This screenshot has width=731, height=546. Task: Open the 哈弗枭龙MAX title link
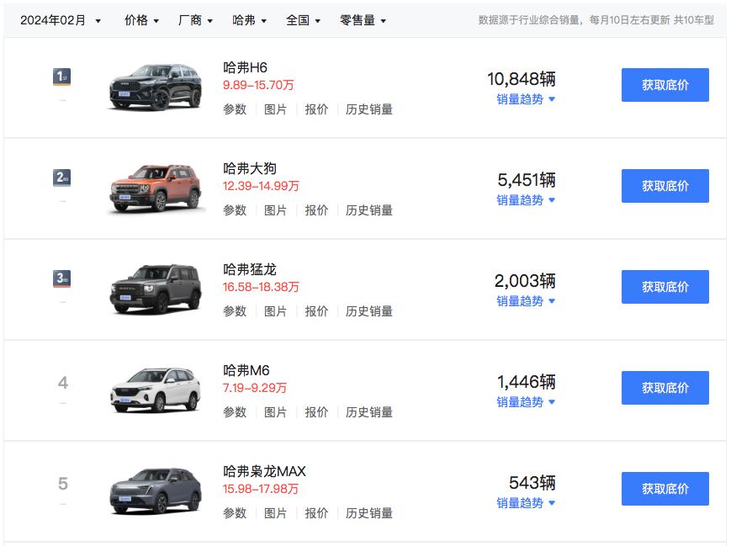264,471
